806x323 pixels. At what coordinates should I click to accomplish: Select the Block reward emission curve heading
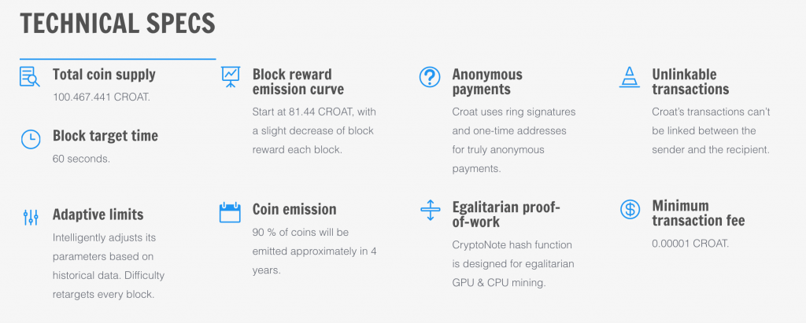[x=298, y=82]
